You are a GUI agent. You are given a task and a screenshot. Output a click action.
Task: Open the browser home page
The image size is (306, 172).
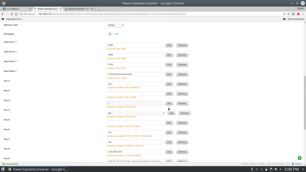[16, 14]
